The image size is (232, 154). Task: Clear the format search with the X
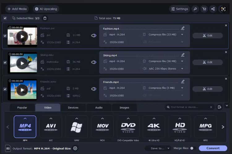[x=211, y=107]
